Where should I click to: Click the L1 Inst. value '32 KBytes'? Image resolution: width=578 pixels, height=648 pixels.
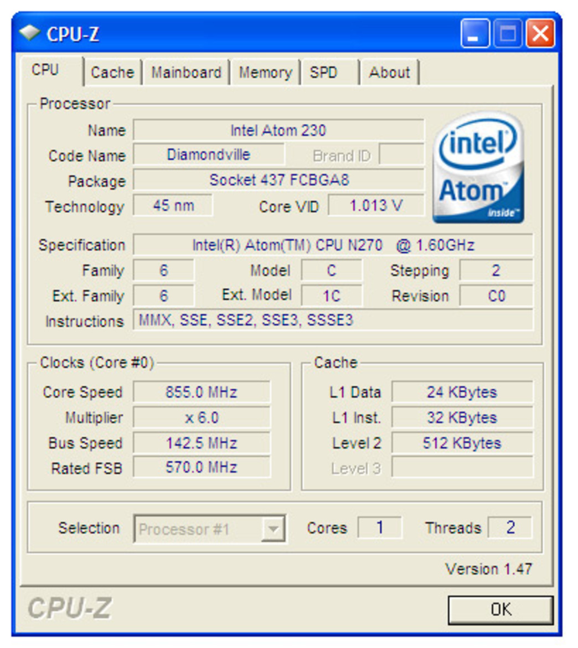pyautogui.click(x=462, y=417)
